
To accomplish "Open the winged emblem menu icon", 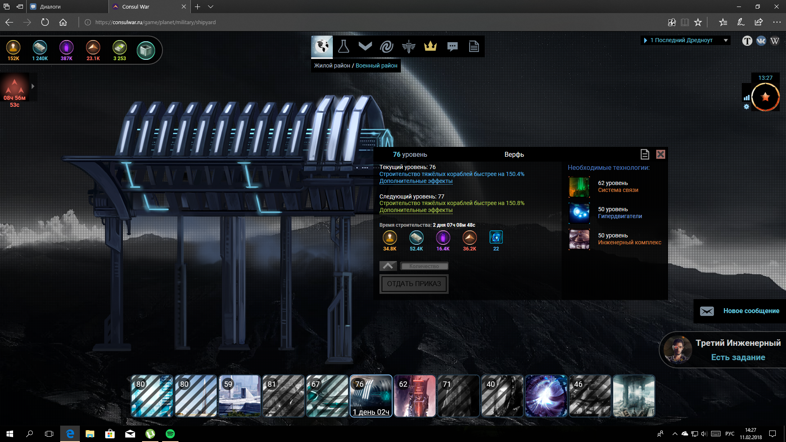I will pos(409,47).
